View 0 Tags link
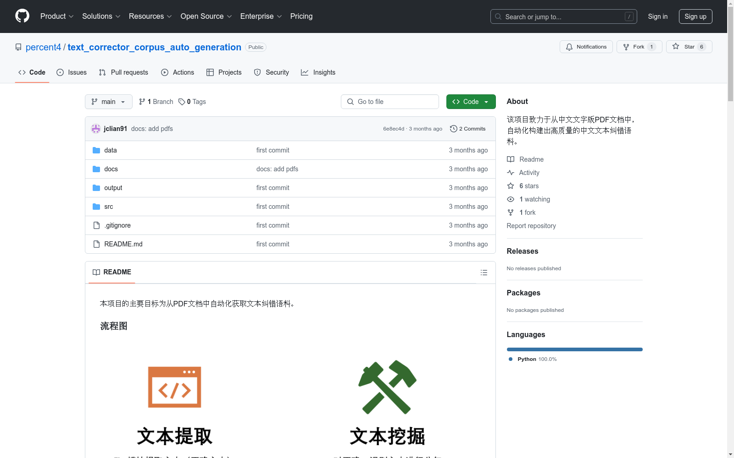734x458 pixels. [192, 102]
